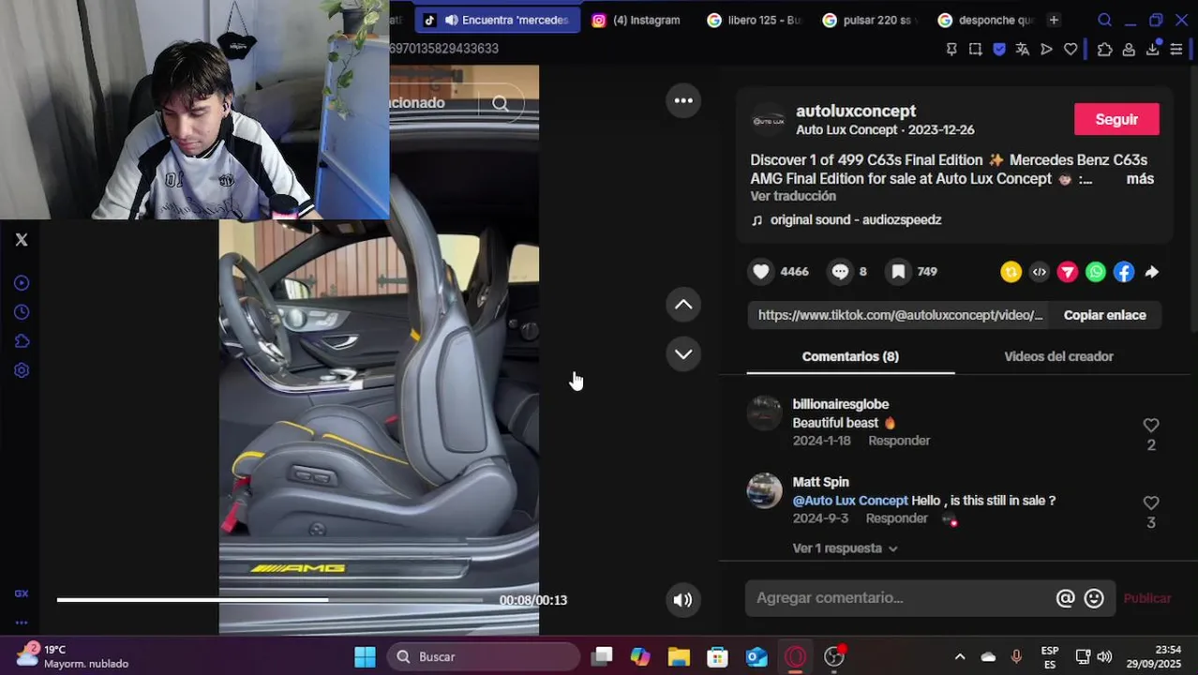Click the browser tab search magnifier

coord(1104,20)
